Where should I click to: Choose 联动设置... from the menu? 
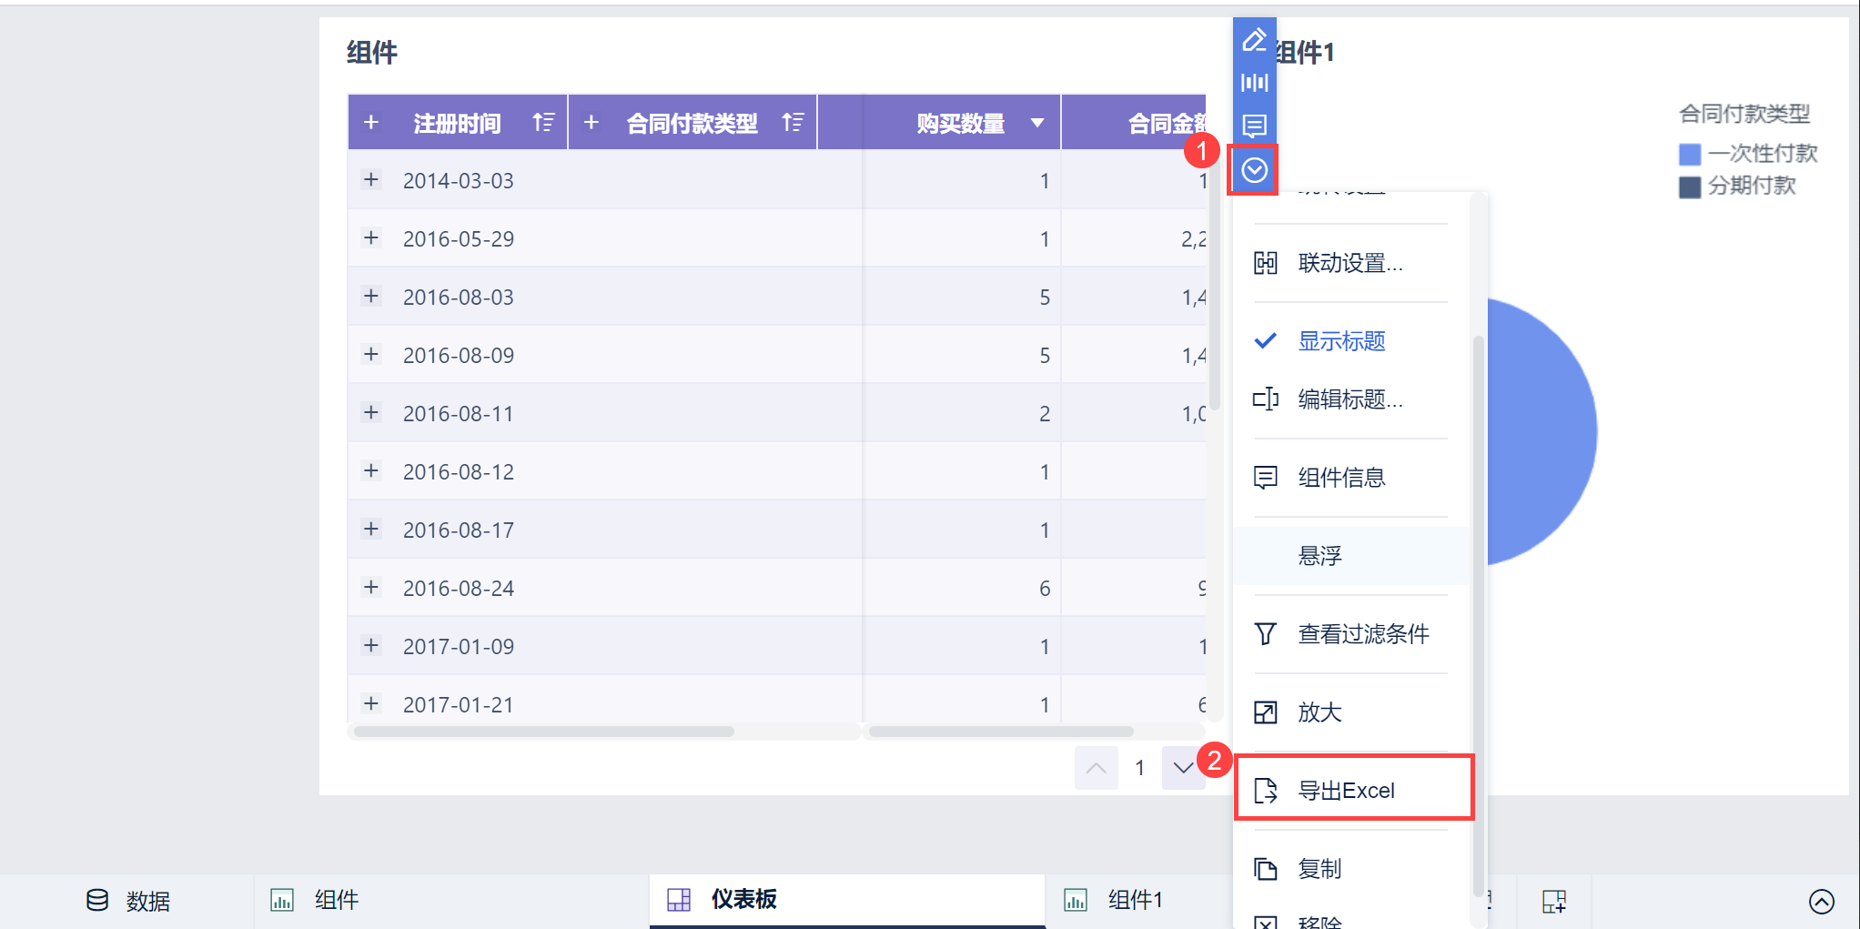tap(1351, 263)
